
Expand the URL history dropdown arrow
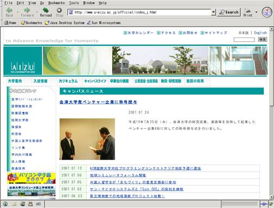(x=213, y=12)
